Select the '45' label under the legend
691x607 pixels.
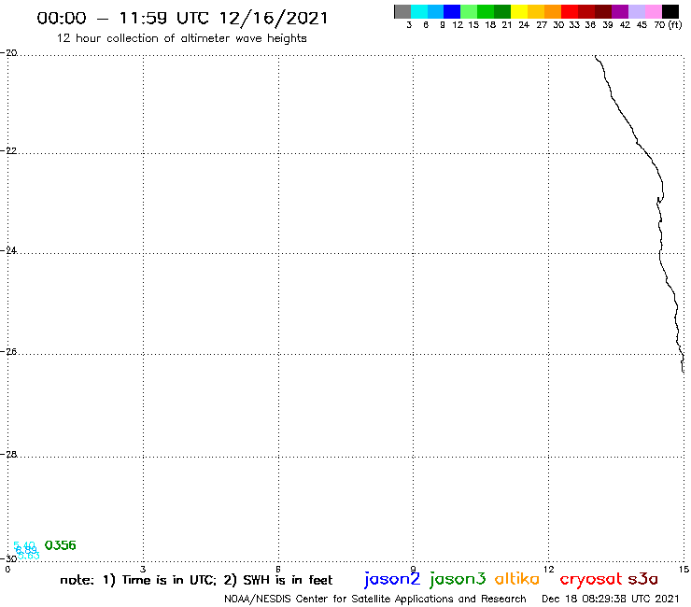point(642,25)
